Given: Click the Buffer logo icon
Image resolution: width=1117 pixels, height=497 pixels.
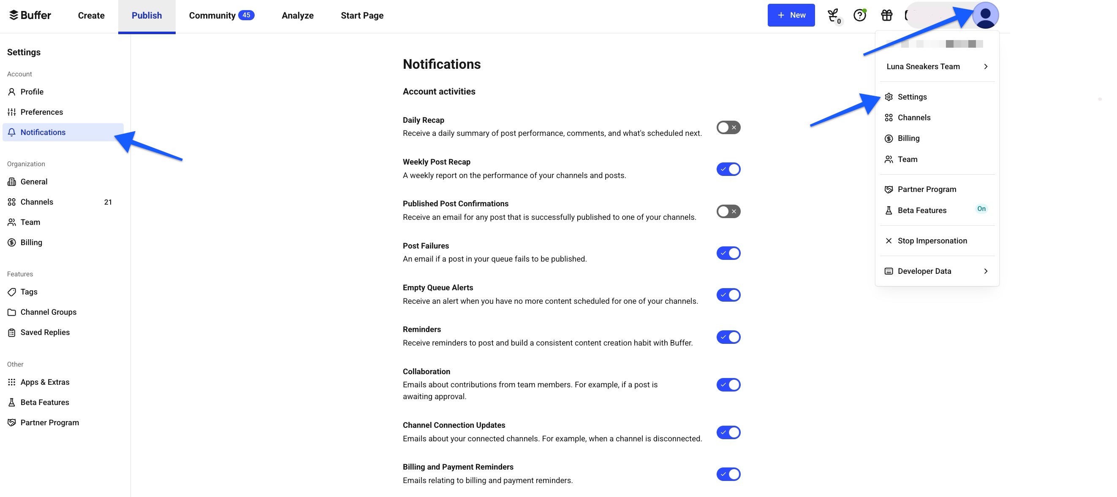Looking at the screenshot, I should point(15,15).
